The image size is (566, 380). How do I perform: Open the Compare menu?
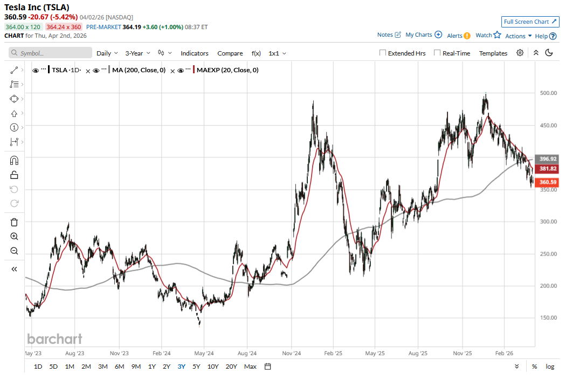coord(230,53)
